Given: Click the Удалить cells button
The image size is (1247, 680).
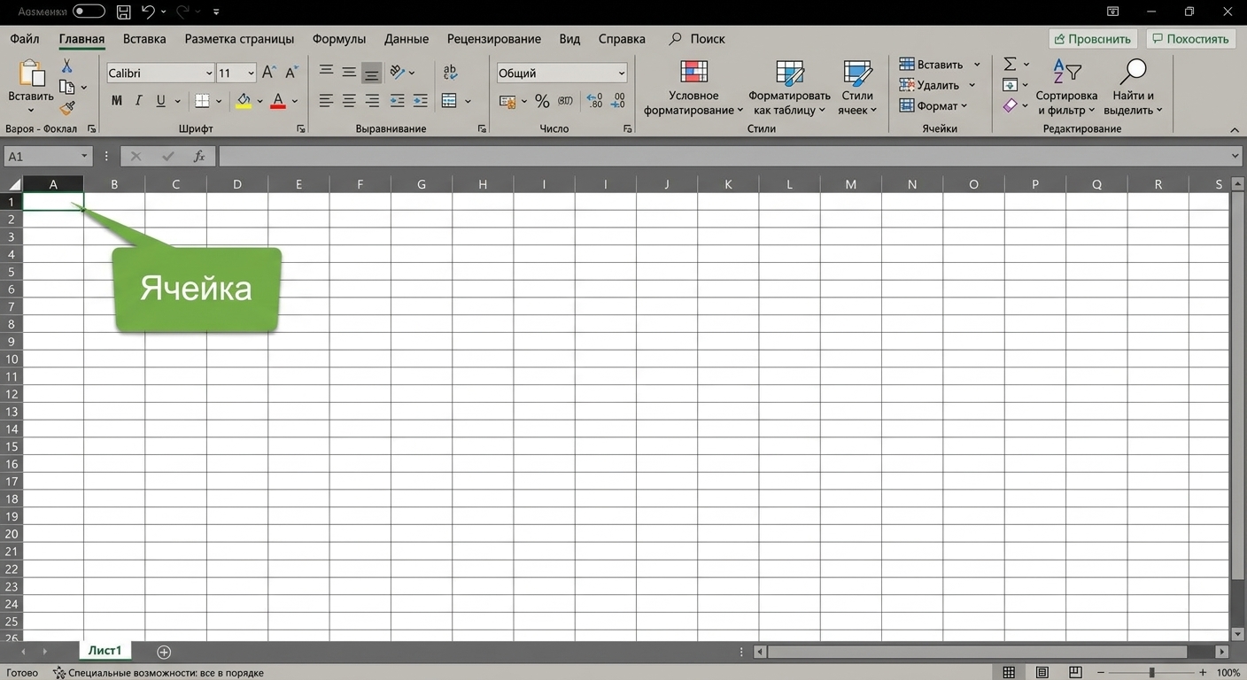Looking at the screenshot, I should tap(929, 85).
